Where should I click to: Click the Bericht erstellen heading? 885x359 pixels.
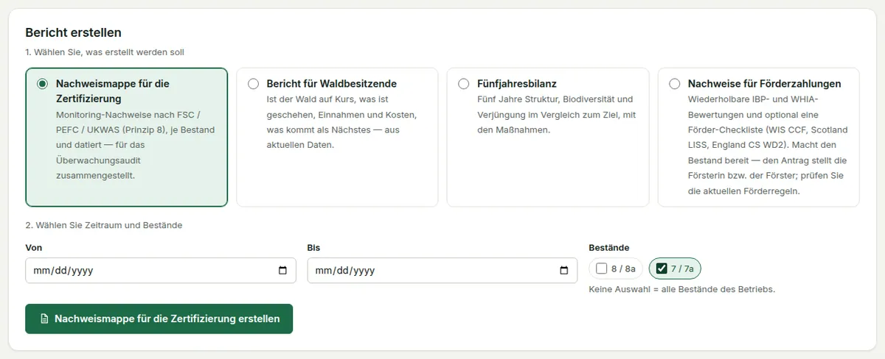[73, 32]
